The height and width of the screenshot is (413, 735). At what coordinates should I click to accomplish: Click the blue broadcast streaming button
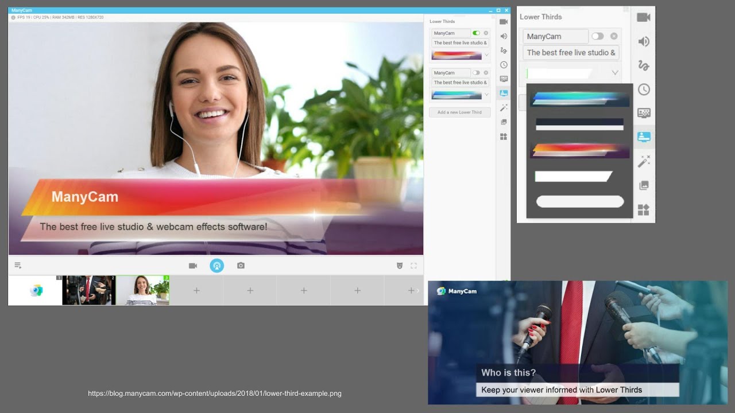pyautogui.click(x=216, y=266)
